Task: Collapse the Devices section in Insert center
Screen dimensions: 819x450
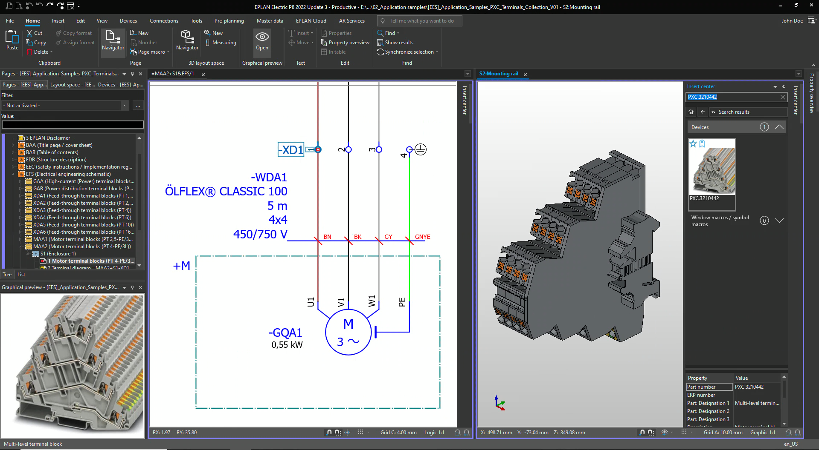Action: click(x=779, y=127)
